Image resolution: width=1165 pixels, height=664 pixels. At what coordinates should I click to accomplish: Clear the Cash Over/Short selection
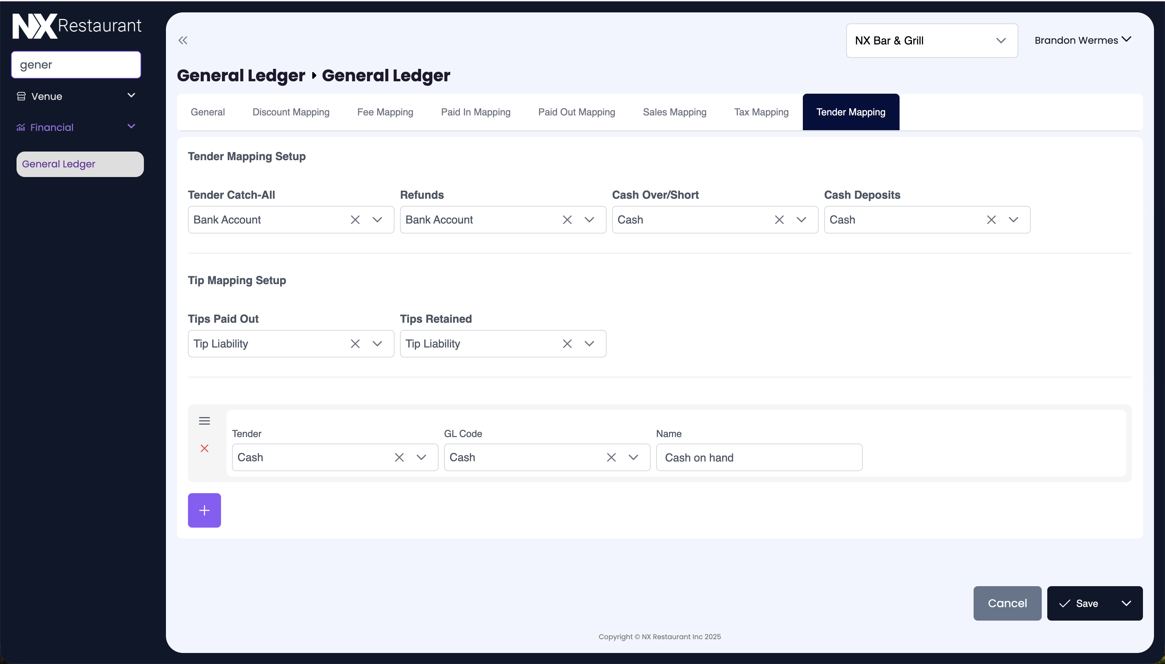pyautogui.click(x=779, y=220)
